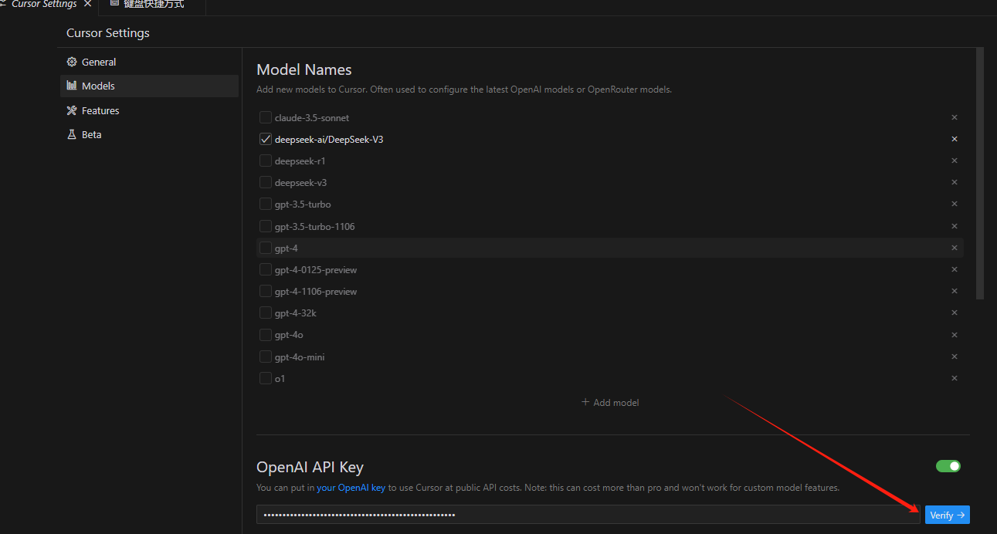
Task: Delete gpt-4-1106-preview via its X icon
Action: coord(955,292)
